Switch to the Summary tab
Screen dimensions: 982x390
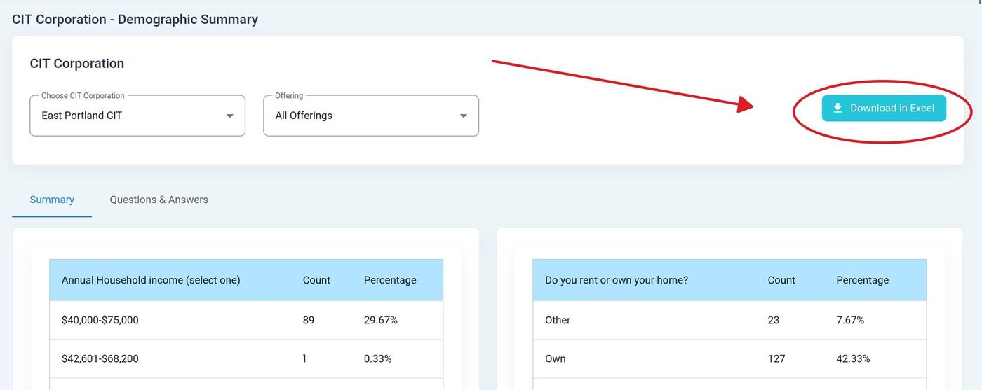[52, 200]
